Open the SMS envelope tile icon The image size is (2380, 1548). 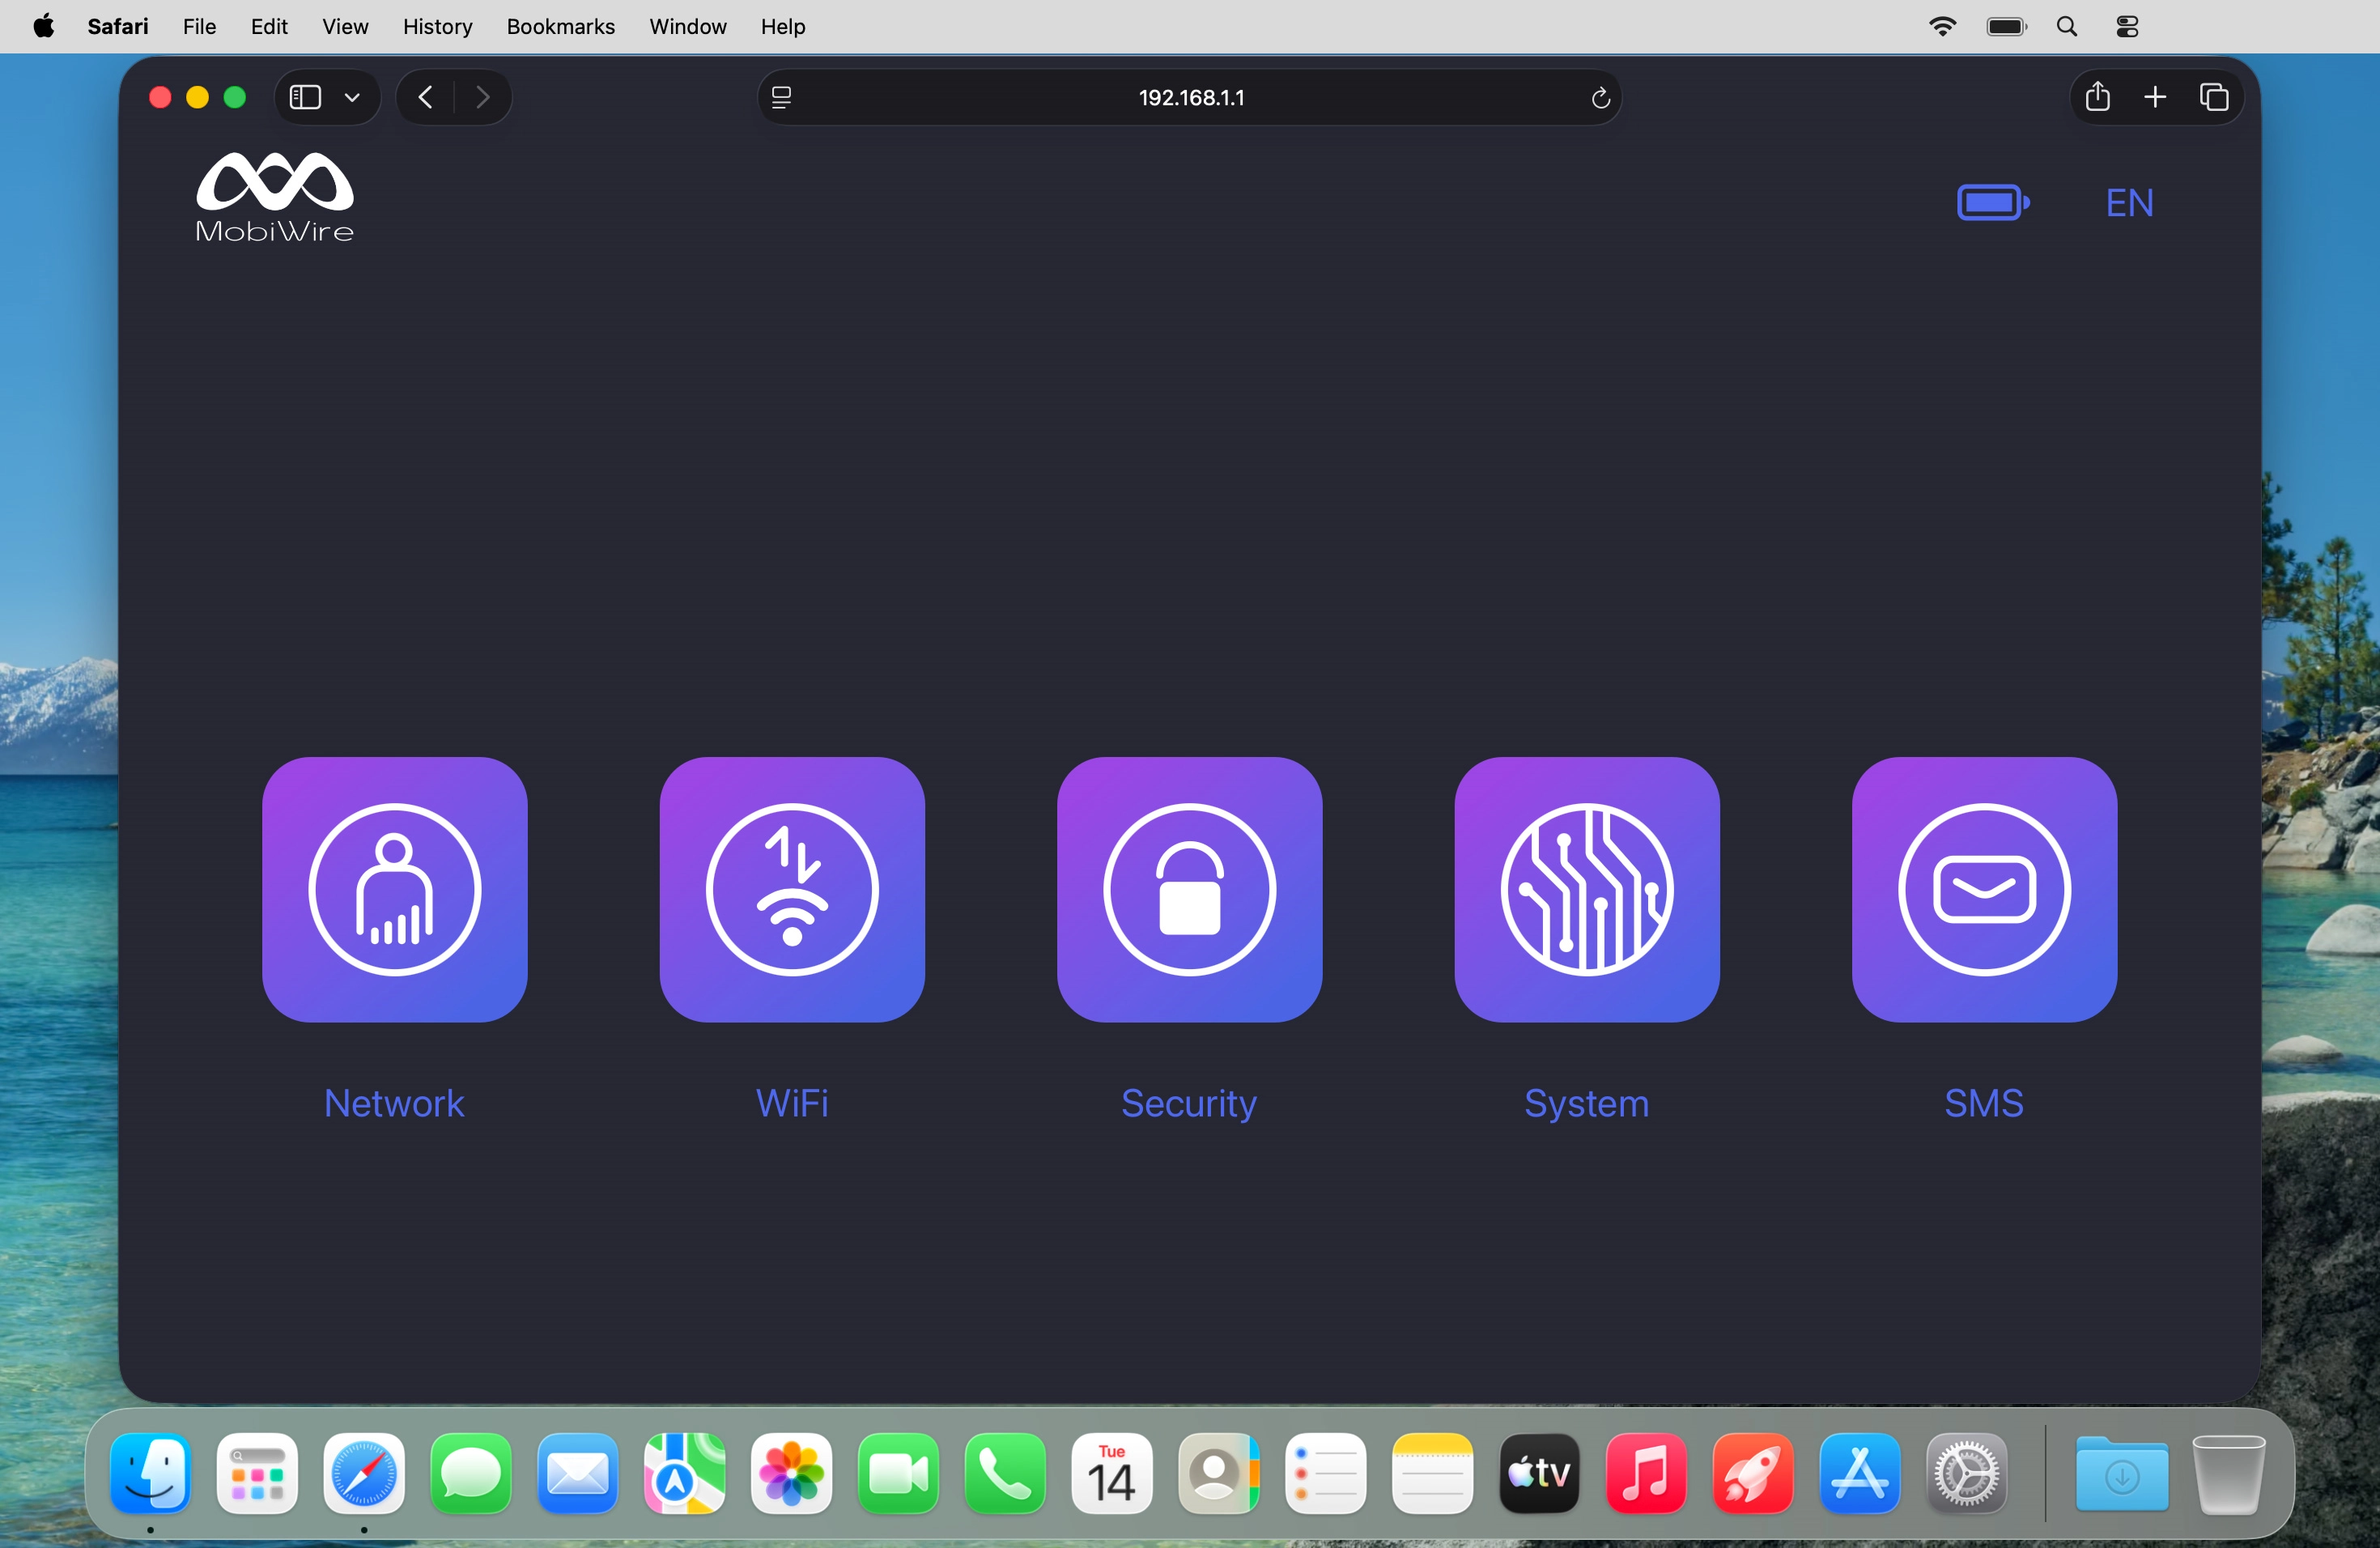[1983, 889]
